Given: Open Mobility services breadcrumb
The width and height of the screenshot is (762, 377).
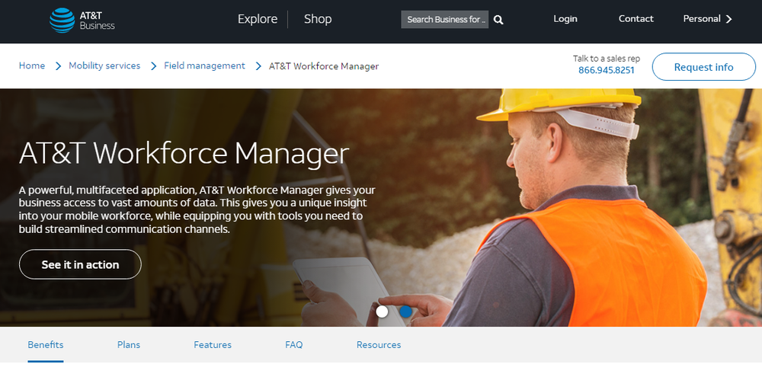Looking at the screenshot, I should [104, 65].
